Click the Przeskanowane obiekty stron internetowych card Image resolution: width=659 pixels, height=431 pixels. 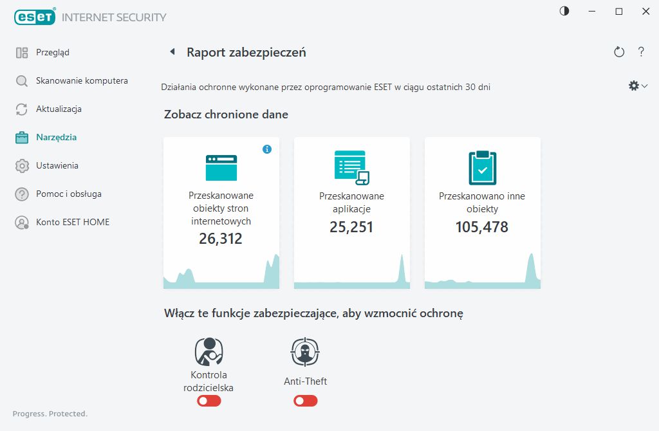point(221,212)
